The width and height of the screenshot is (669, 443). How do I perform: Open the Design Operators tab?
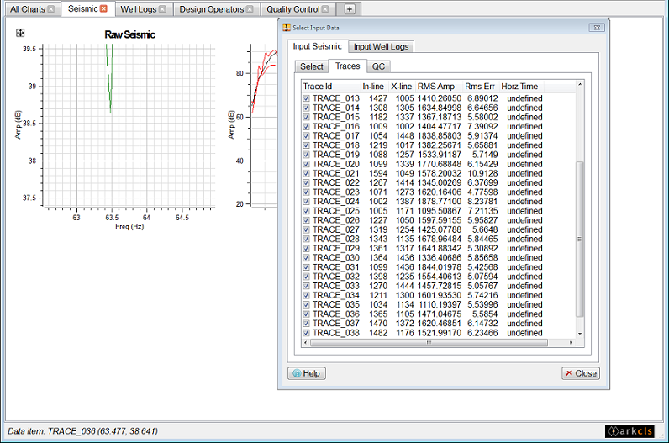[211, 9]
